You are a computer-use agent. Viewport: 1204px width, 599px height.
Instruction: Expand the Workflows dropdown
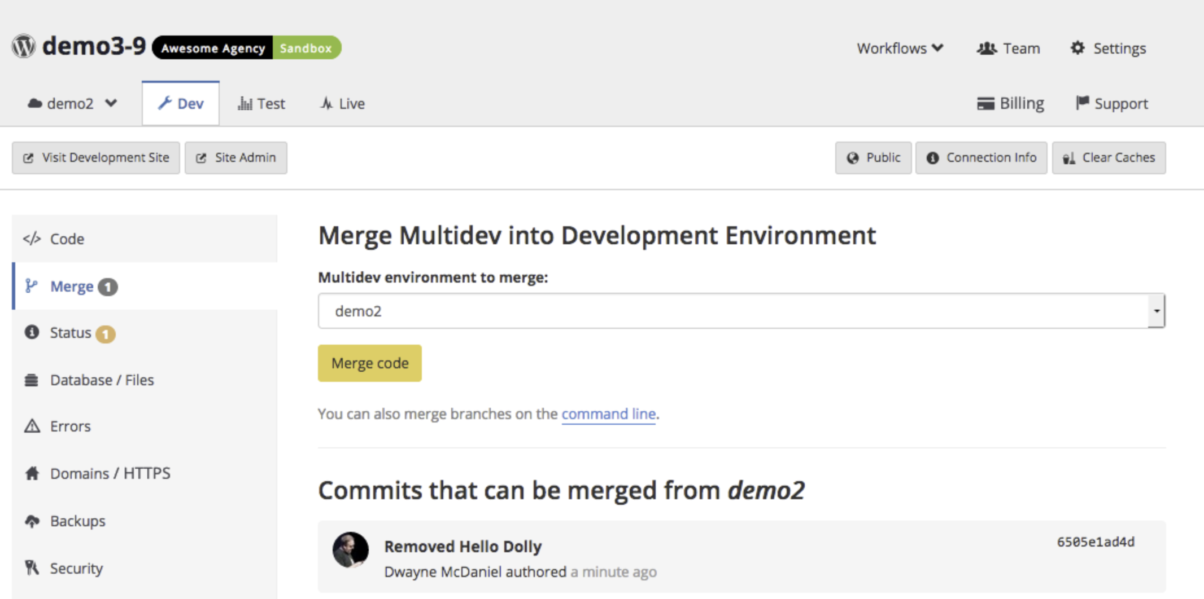[899, 48]
